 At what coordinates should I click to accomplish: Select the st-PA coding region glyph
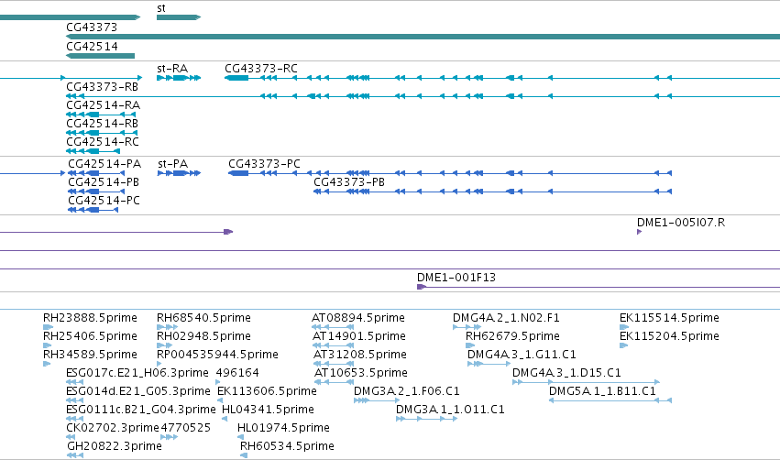(179, 173)
